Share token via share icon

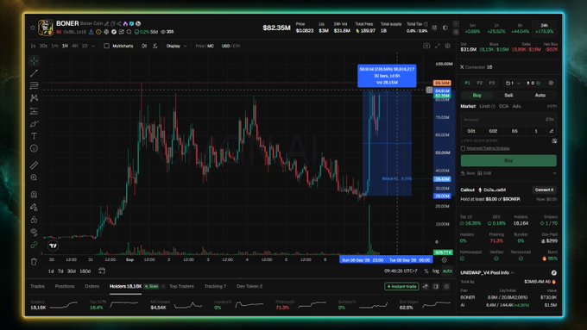point(118,23)
